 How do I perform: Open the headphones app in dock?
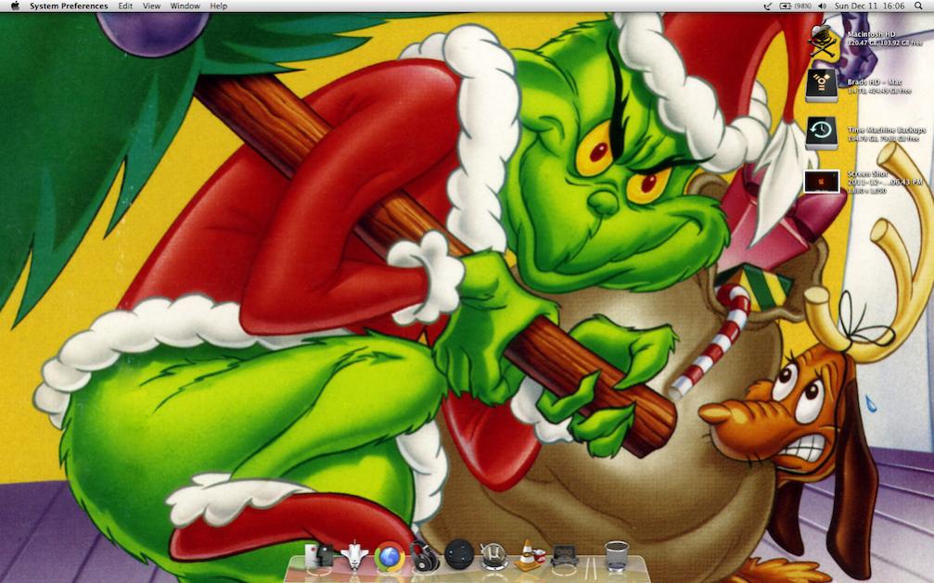click(x=425, y=556)
